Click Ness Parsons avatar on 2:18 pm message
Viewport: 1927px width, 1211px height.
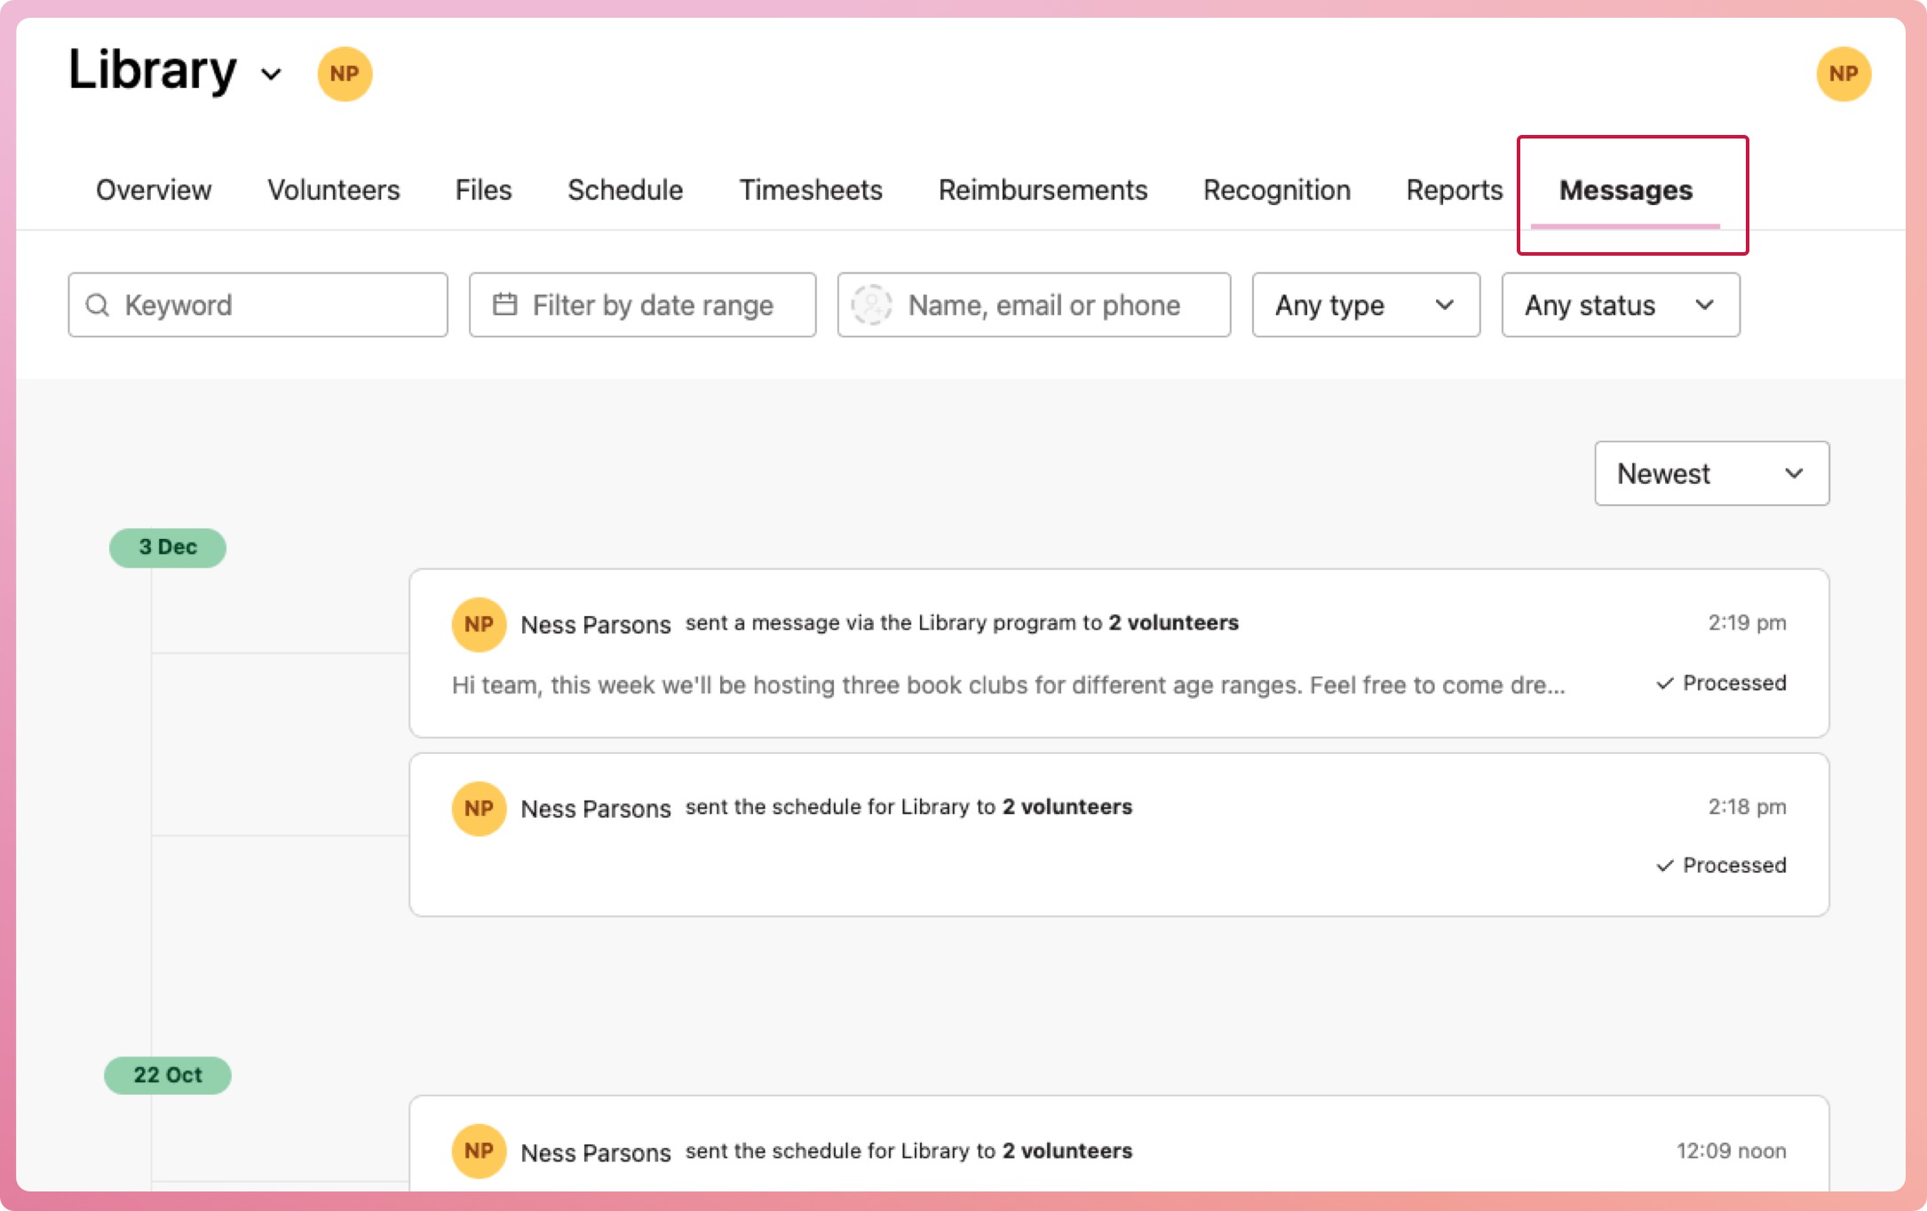(x=479, y=808)
